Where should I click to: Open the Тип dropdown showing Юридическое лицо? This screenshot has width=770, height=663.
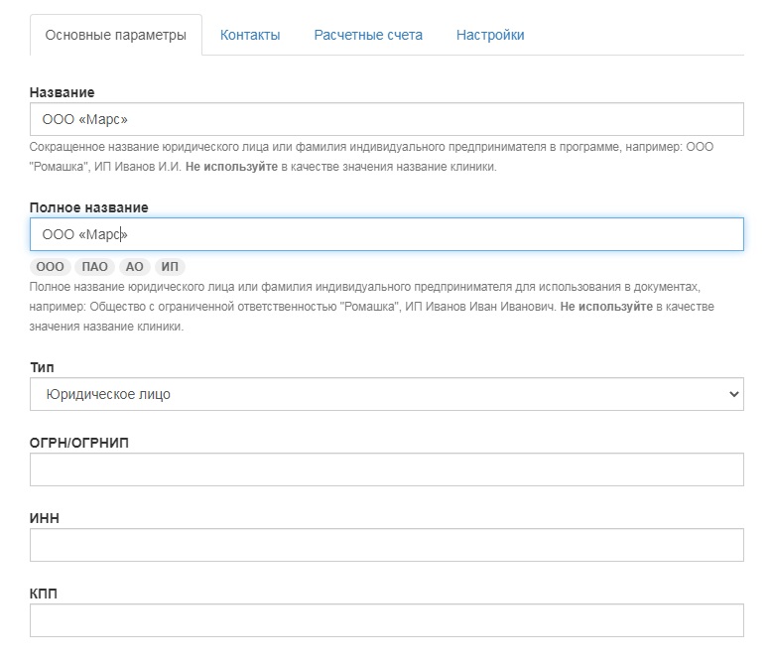[386, 394]
